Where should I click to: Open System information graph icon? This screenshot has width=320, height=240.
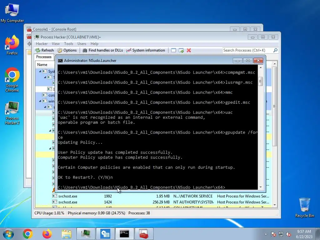click(x=128, y=50)
